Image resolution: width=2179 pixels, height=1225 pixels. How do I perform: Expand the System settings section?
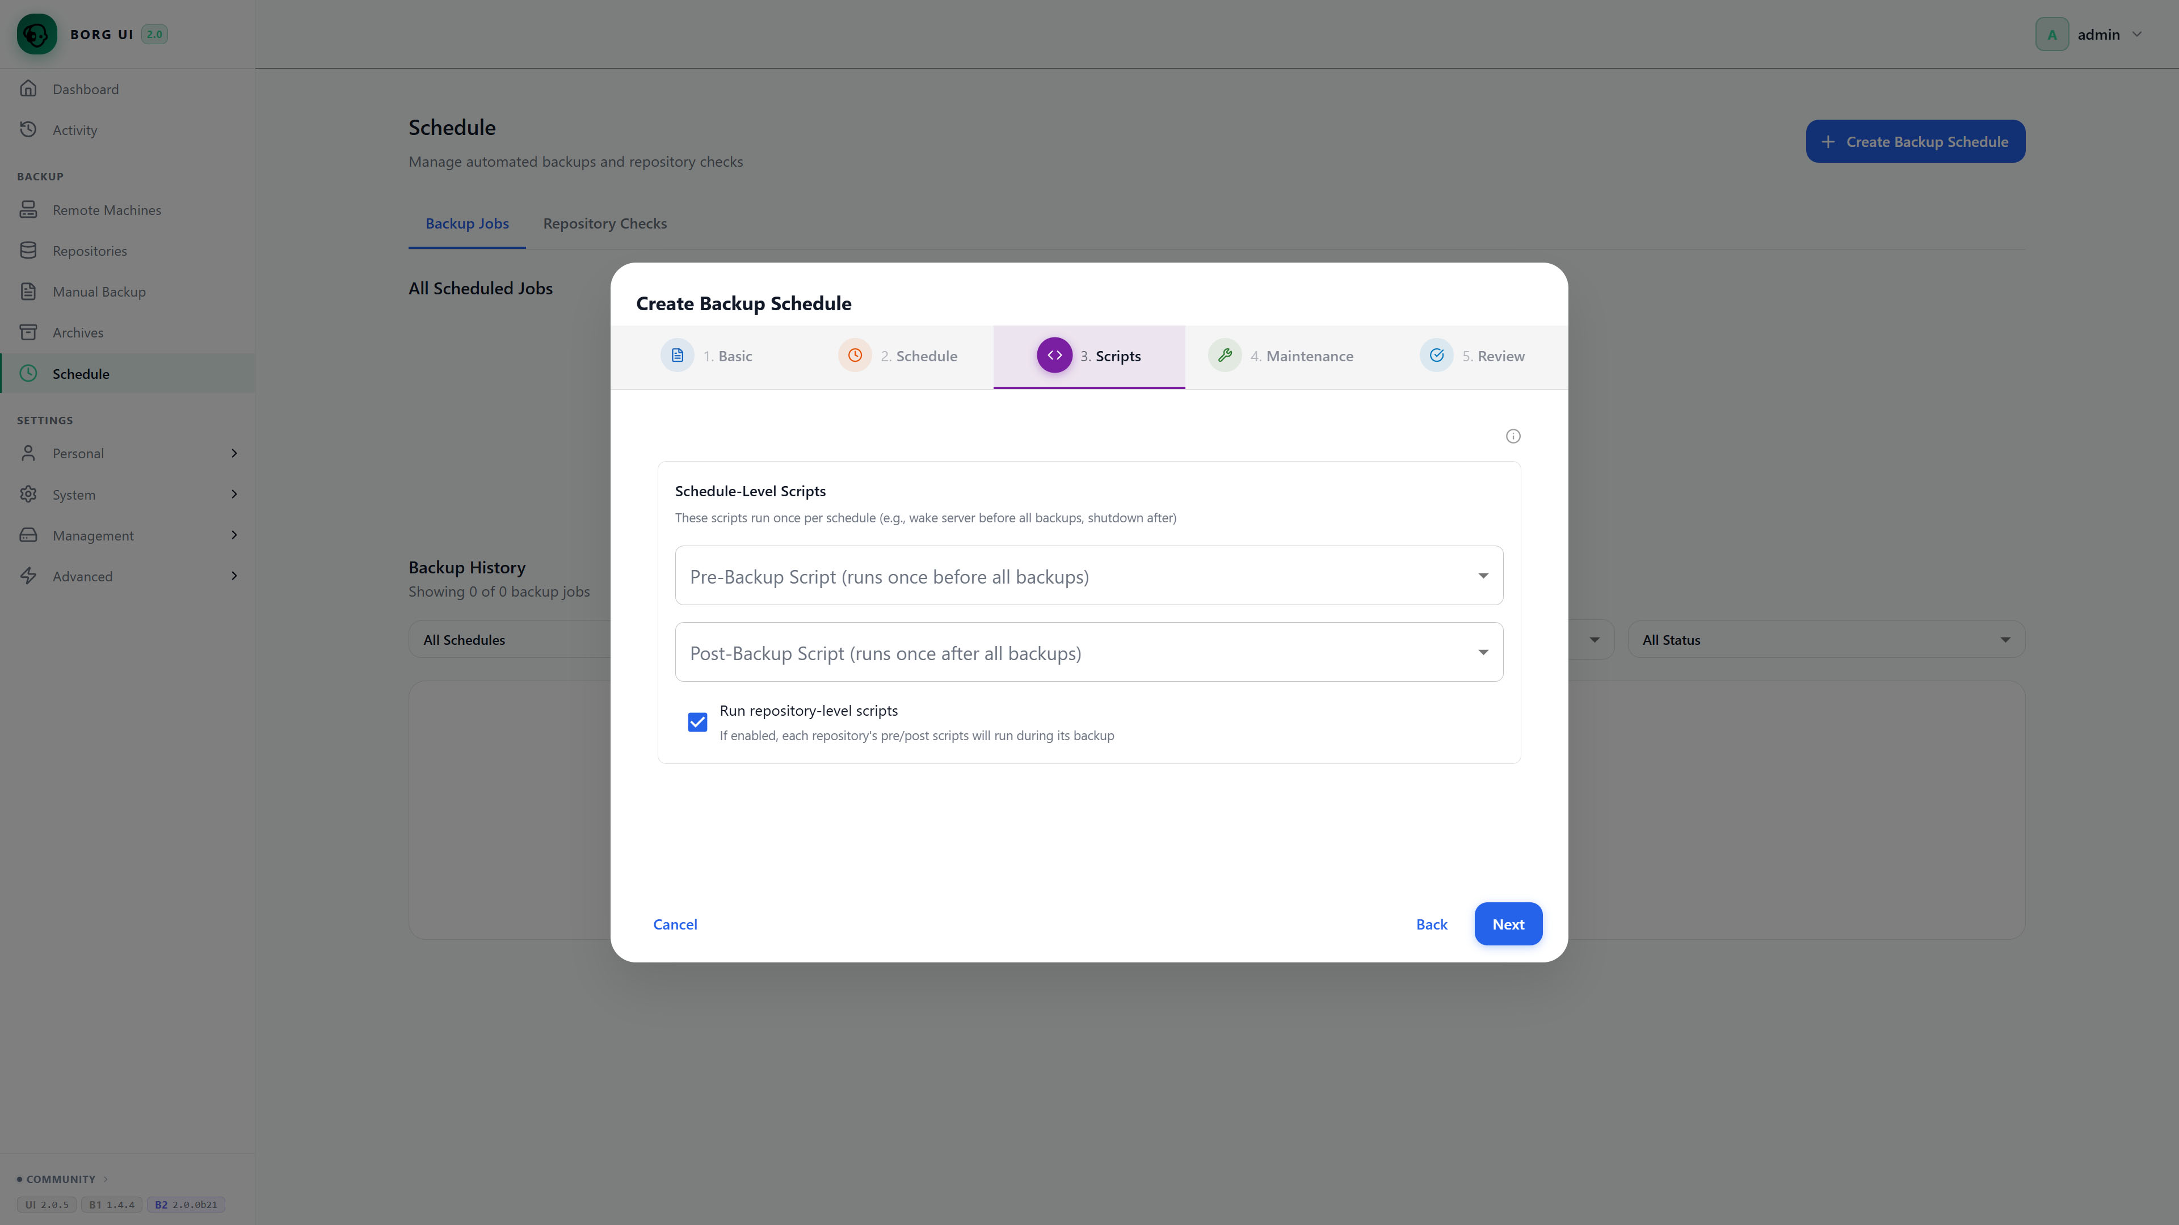[x=128, y=495]
